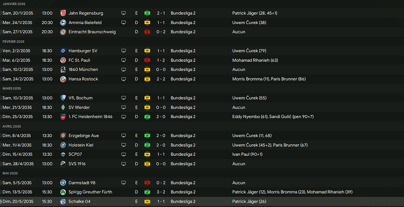The image size is (404, 207).
Task: Click the TV icon on the VfL Bochum row
Action: tap(124, 98)
